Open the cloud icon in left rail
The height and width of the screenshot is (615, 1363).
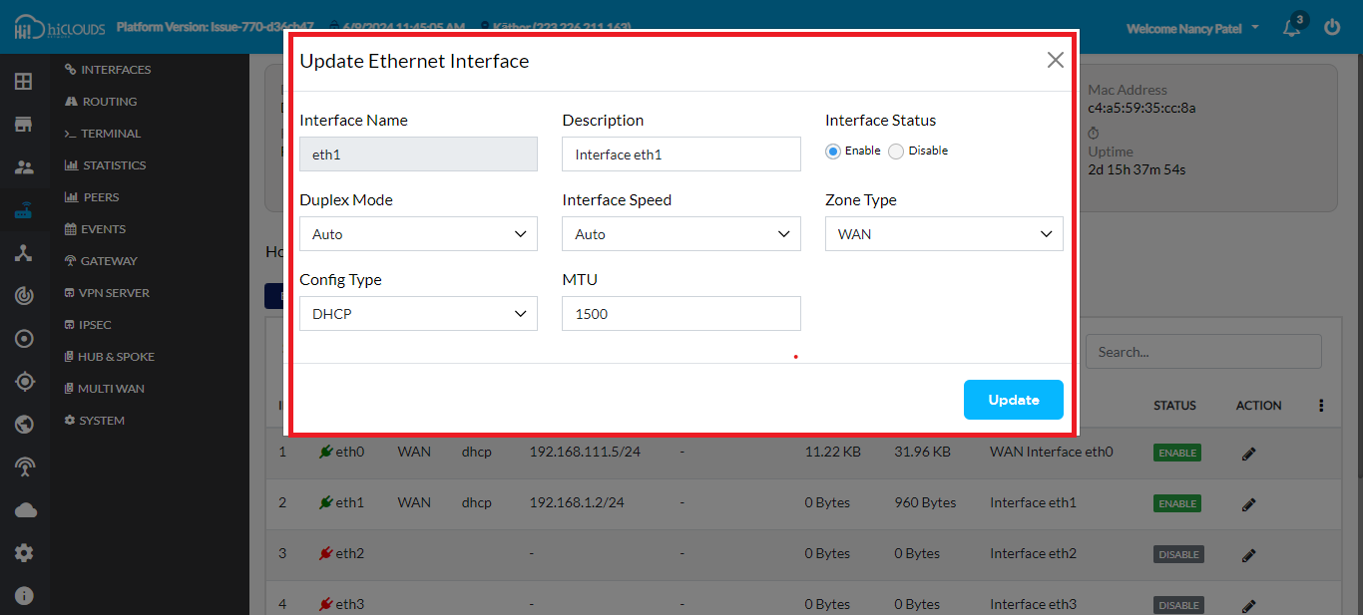(x=24, y=510)
